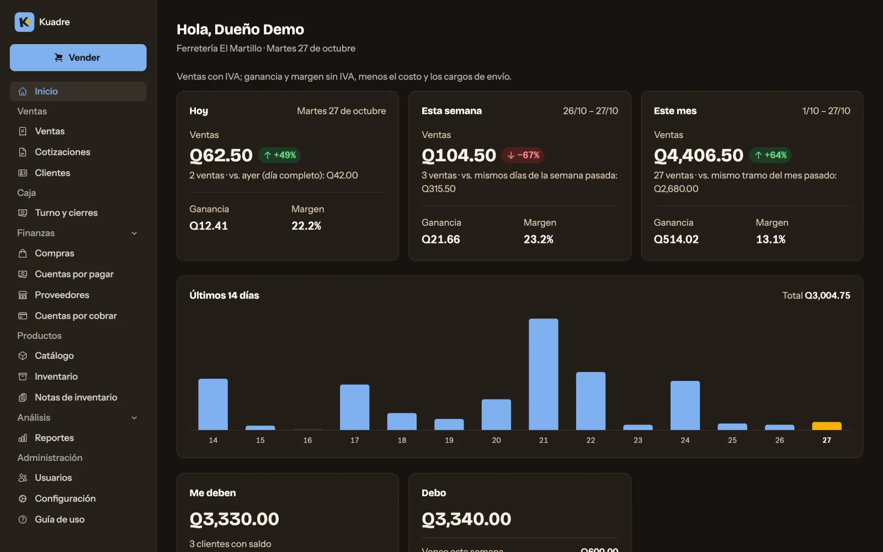Screen dimensions: 883x552
Task: Collapse the Análisis section chevron
Action: (134, 418)
